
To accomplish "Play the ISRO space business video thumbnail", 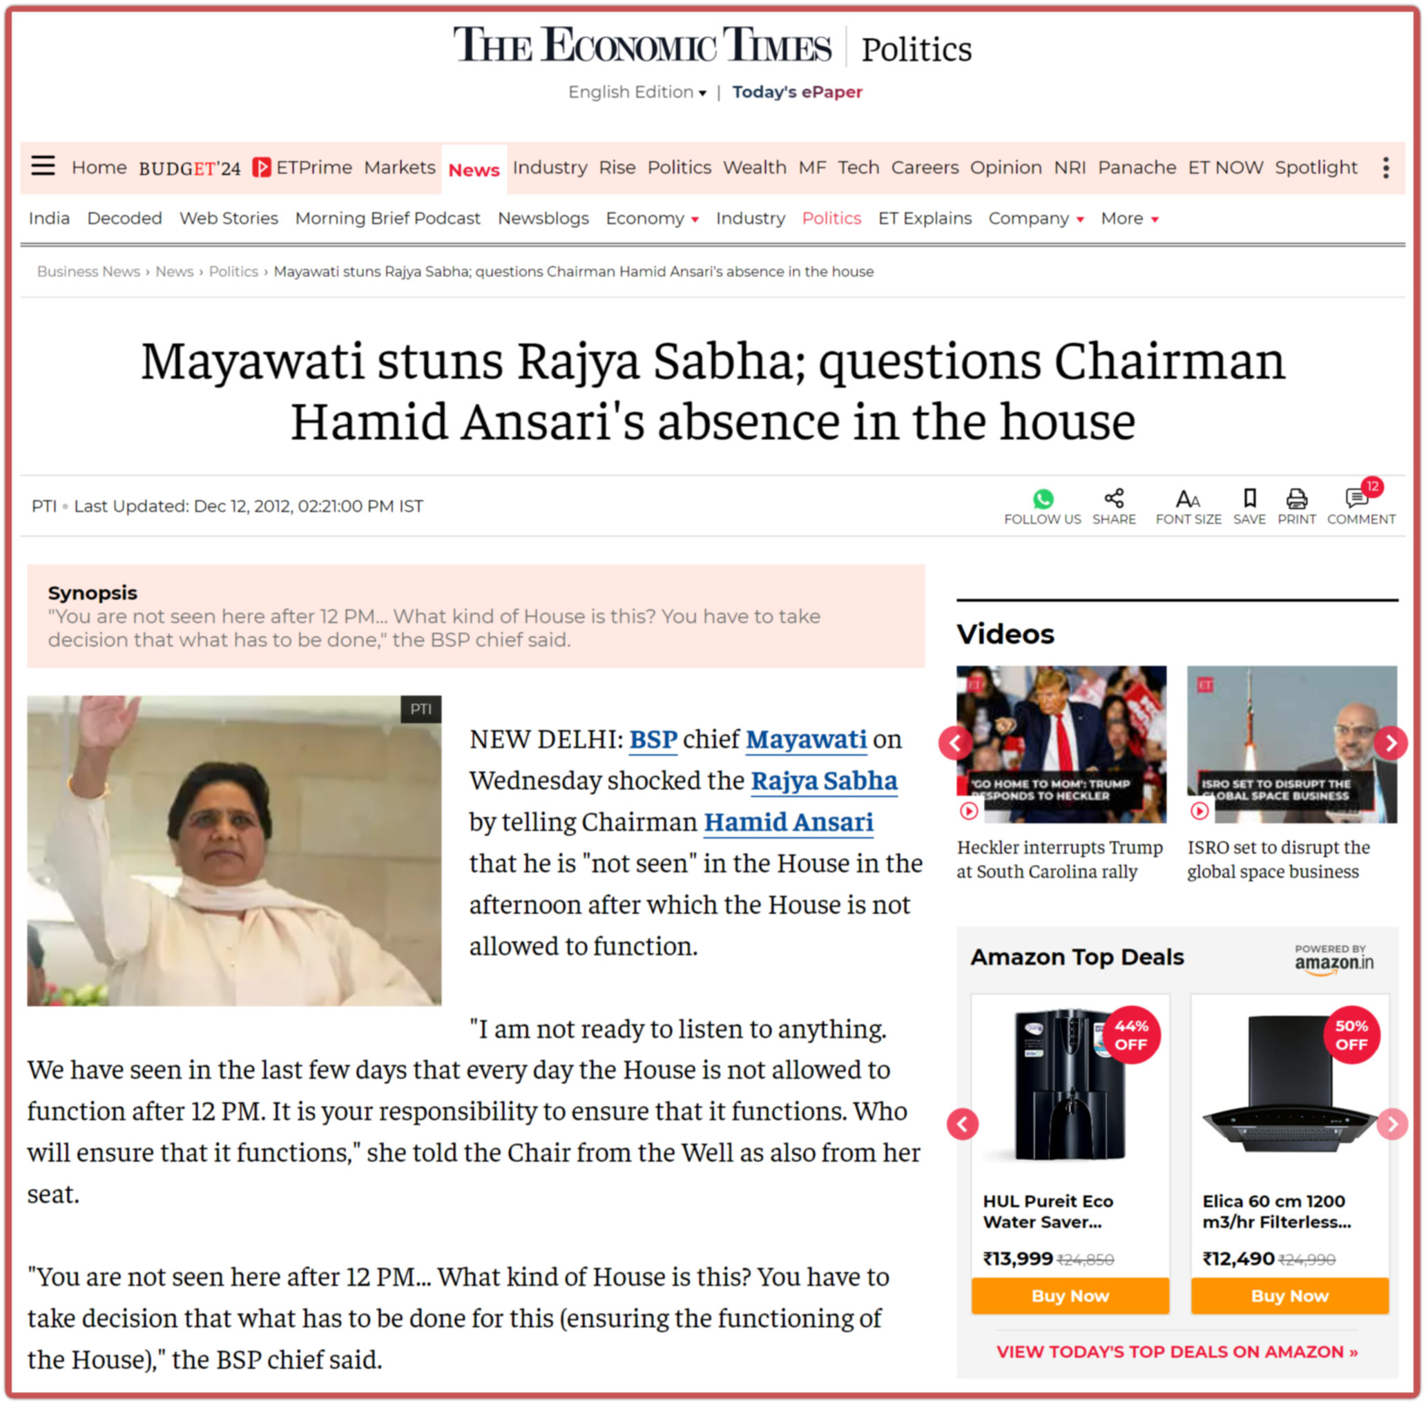I will click(x=1291, y=744).
